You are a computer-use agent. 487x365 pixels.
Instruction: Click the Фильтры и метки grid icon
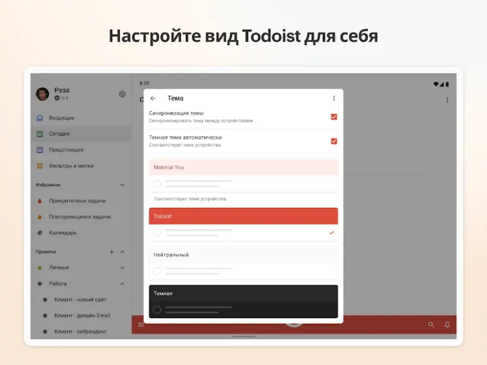[x=40, y=166]
